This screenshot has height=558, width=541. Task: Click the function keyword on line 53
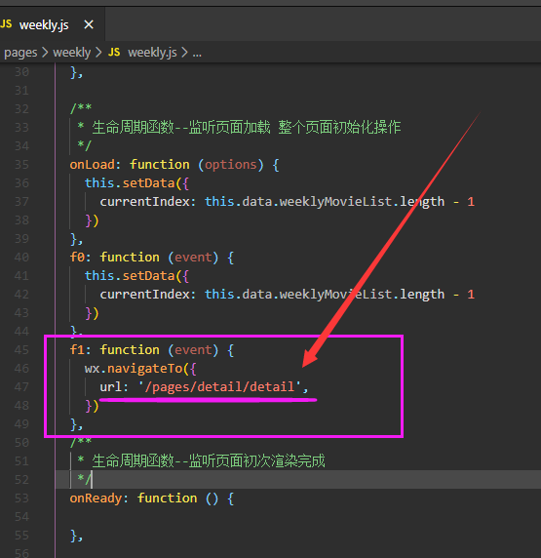point(167,498)
